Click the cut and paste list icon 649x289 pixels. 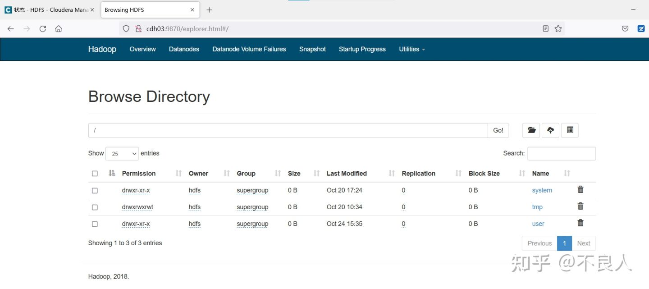[x=570, y=130]
